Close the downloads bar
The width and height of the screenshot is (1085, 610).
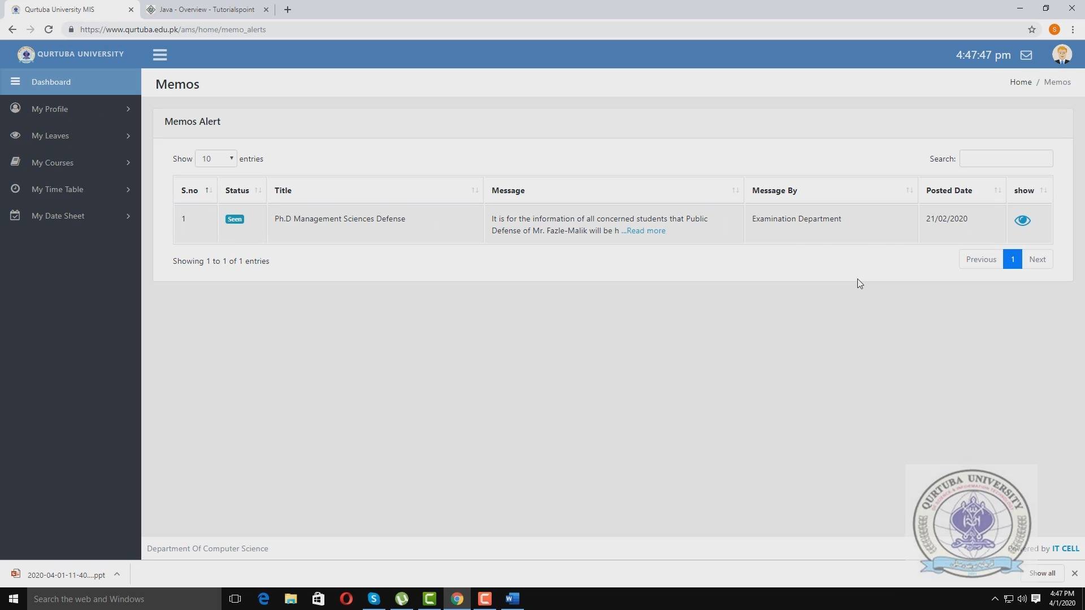click(1074, 573)
